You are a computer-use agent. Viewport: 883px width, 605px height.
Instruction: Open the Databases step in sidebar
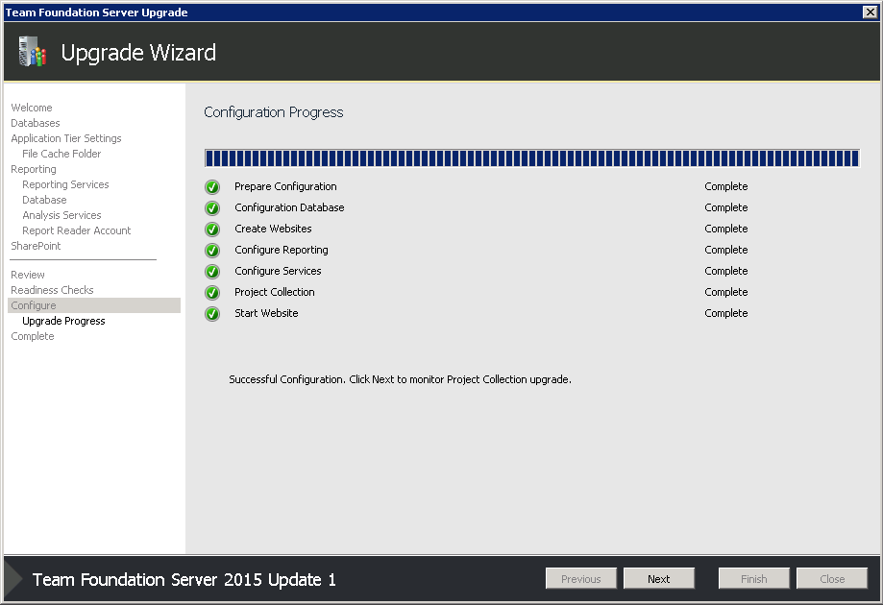[36, 123]
